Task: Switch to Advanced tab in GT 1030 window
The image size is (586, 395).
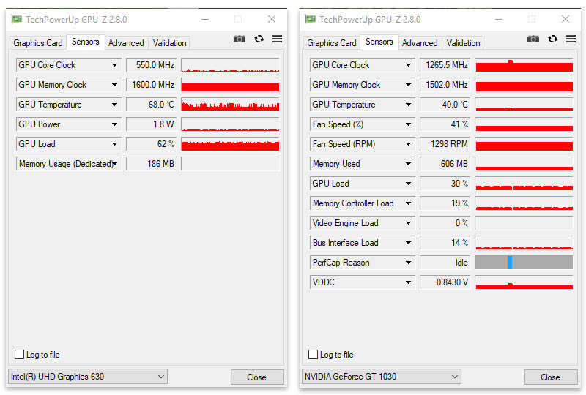Action: coord(420,43)
